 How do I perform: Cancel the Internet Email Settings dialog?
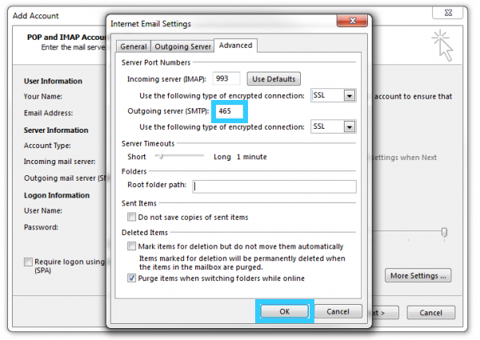coord(338,311)
